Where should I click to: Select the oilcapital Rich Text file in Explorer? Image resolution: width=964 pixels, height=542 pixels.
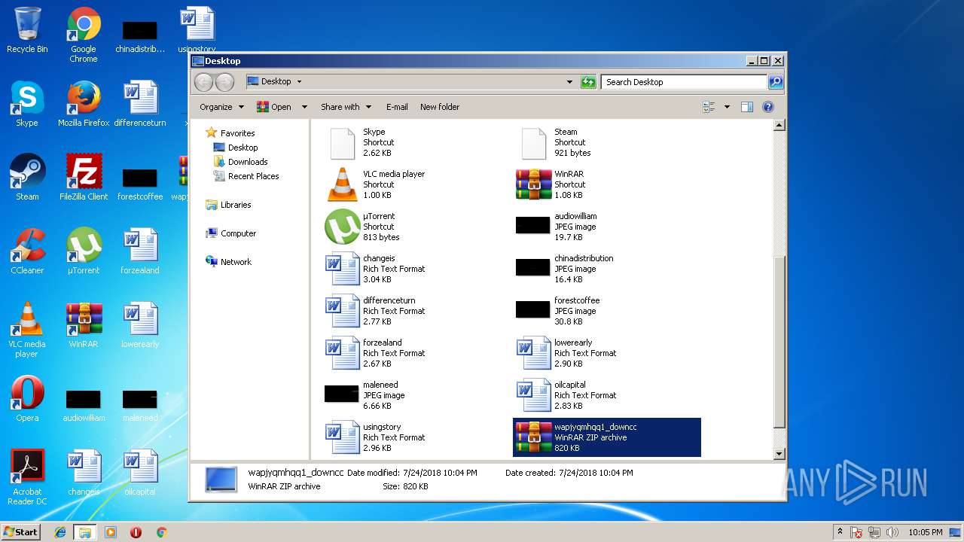pos(607,395)
